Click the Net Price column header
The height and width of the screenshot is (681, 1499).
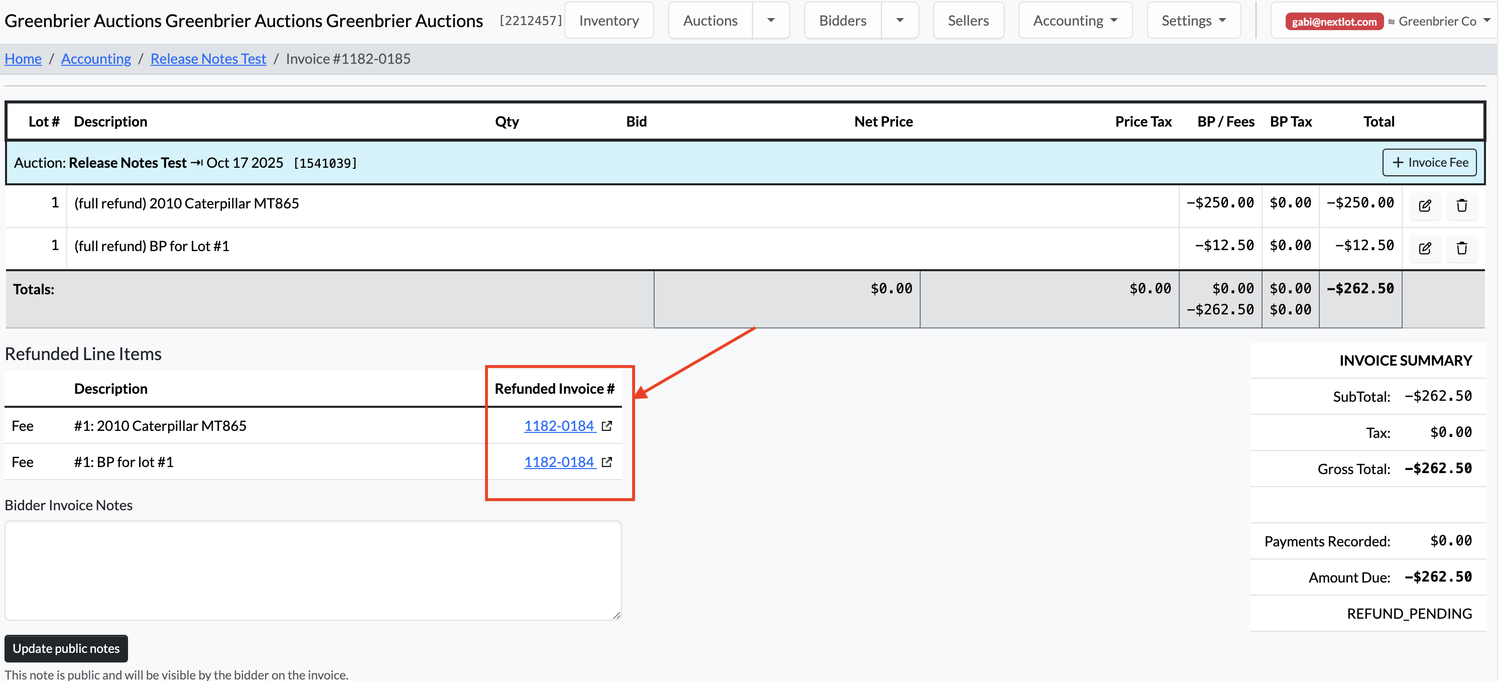(884, 121)
